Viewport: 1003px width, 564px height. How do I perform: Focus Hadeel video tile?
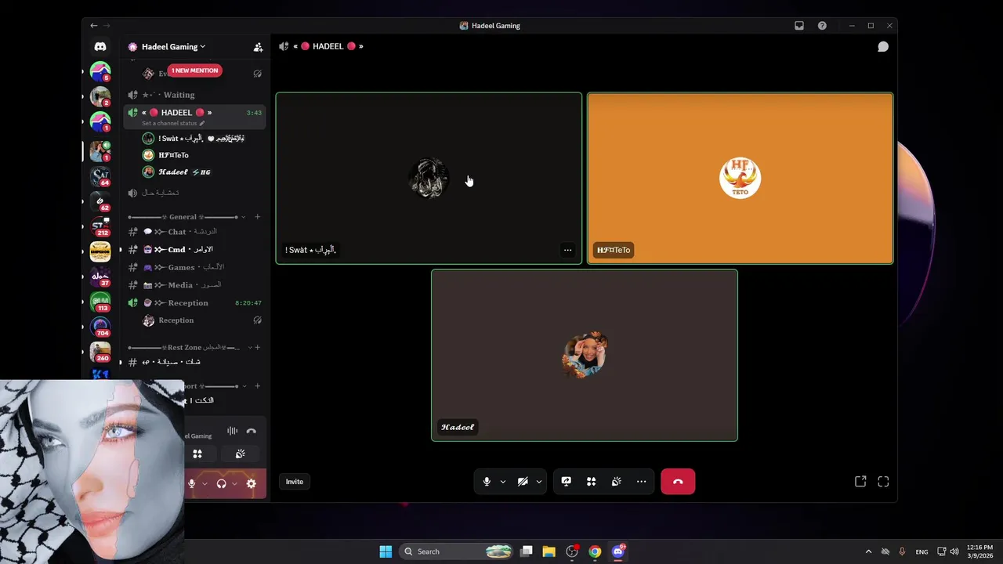coord(585,356)
